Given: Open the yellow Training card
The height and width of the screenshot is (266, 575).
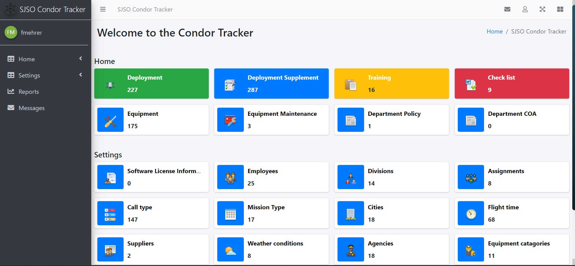Looking at the screenshot, I should (391, 84).
